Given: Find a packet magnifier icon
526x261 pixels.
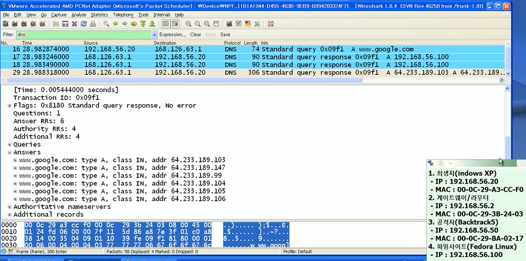Looking at the screenshot, I should pos(106,24).
